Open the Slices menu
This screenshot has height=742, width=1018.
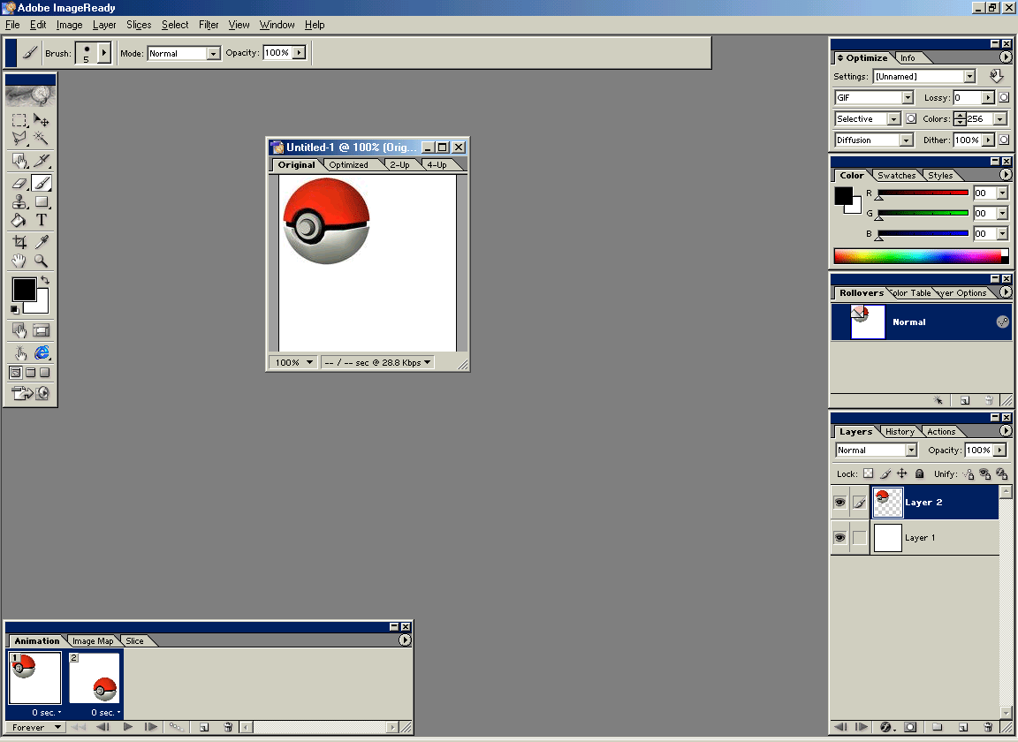point(138,25)
